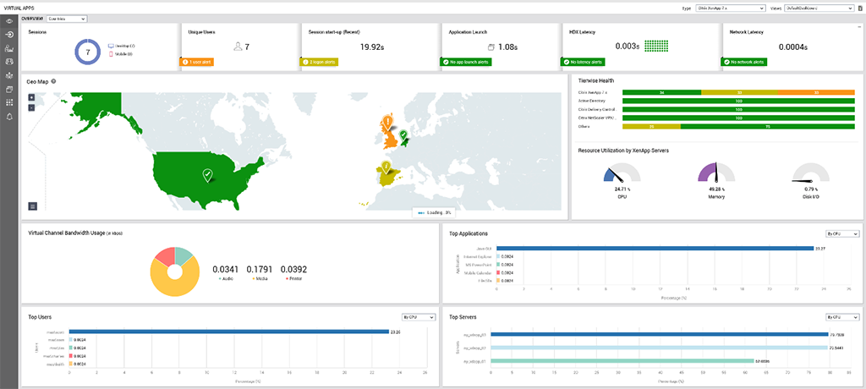Viewport: 866px width, 389px height.
Task: Click the 19.92s session start-up value
Action: (372, 47)
